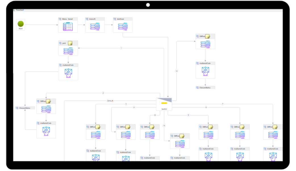Open the sticky note on the yeni node
296x171 pixels.
[x=70, y=43]
